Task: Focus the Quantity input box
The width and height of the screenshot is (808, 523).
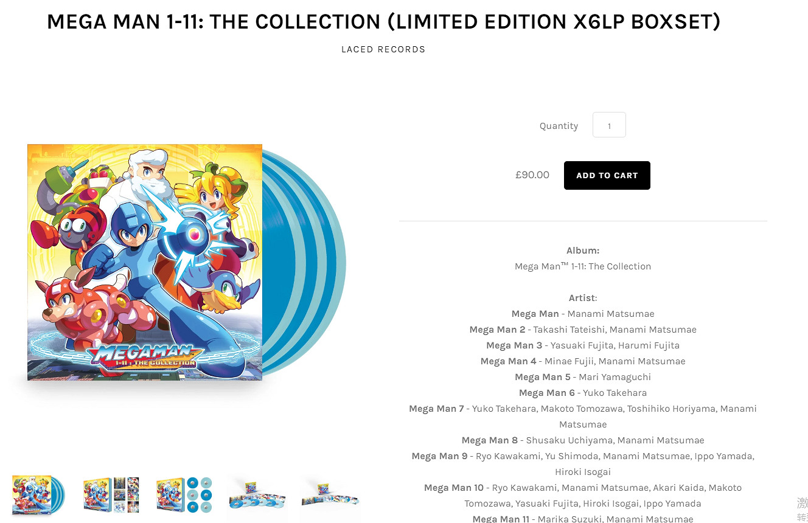Action: pyautogui.click(x=609, y=125)
